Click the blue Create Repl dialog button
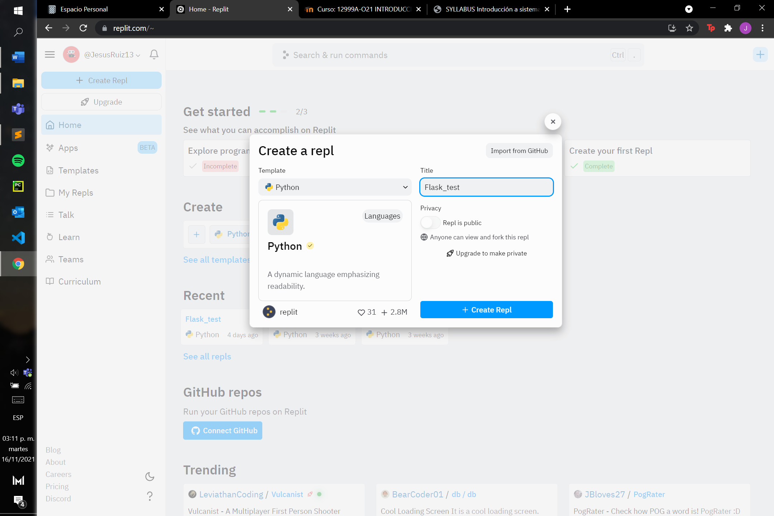The width and height of the screenshot is (774, 516). pos(486,310)
